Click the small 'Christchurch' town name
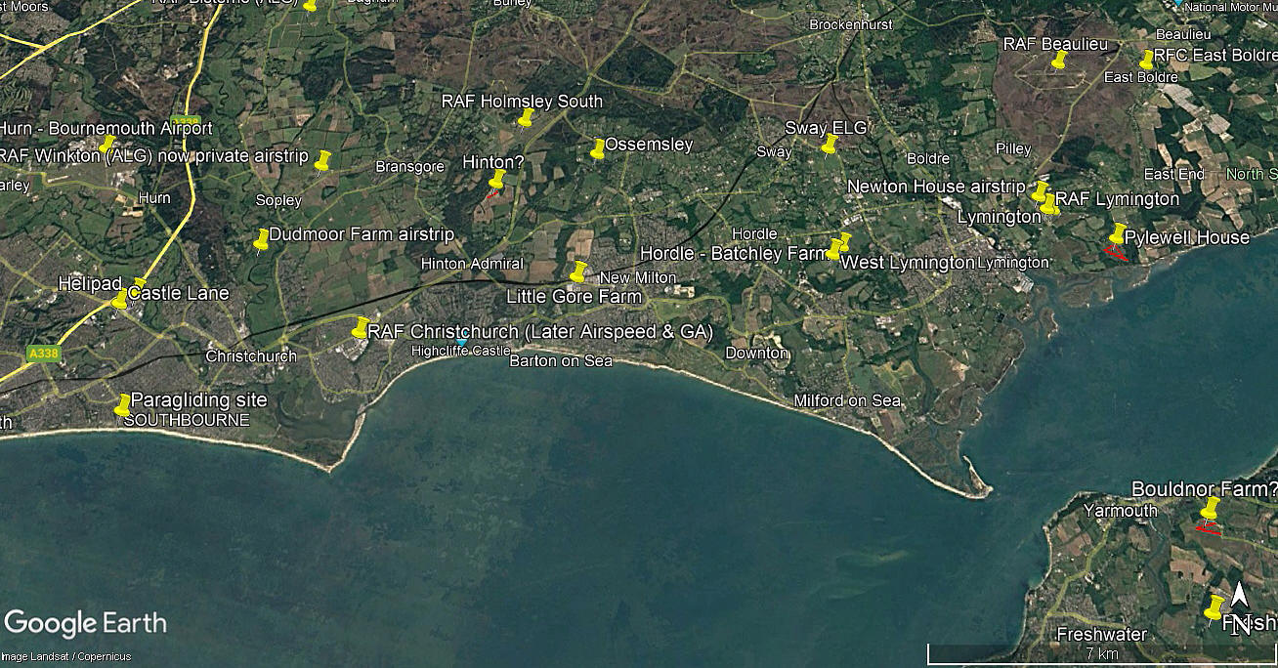The width and height of the screenshot is (1278, 668). pyautogui.click(x=251, y=355)
